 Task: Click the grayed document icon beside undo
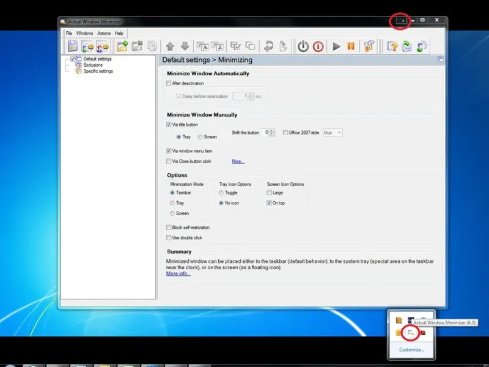(283, 46)
